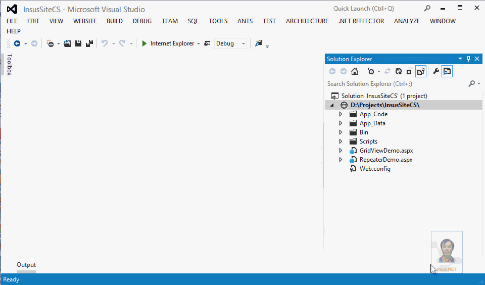
Task: Click the Solution Explorer Refresh icon
Action: 399,71
